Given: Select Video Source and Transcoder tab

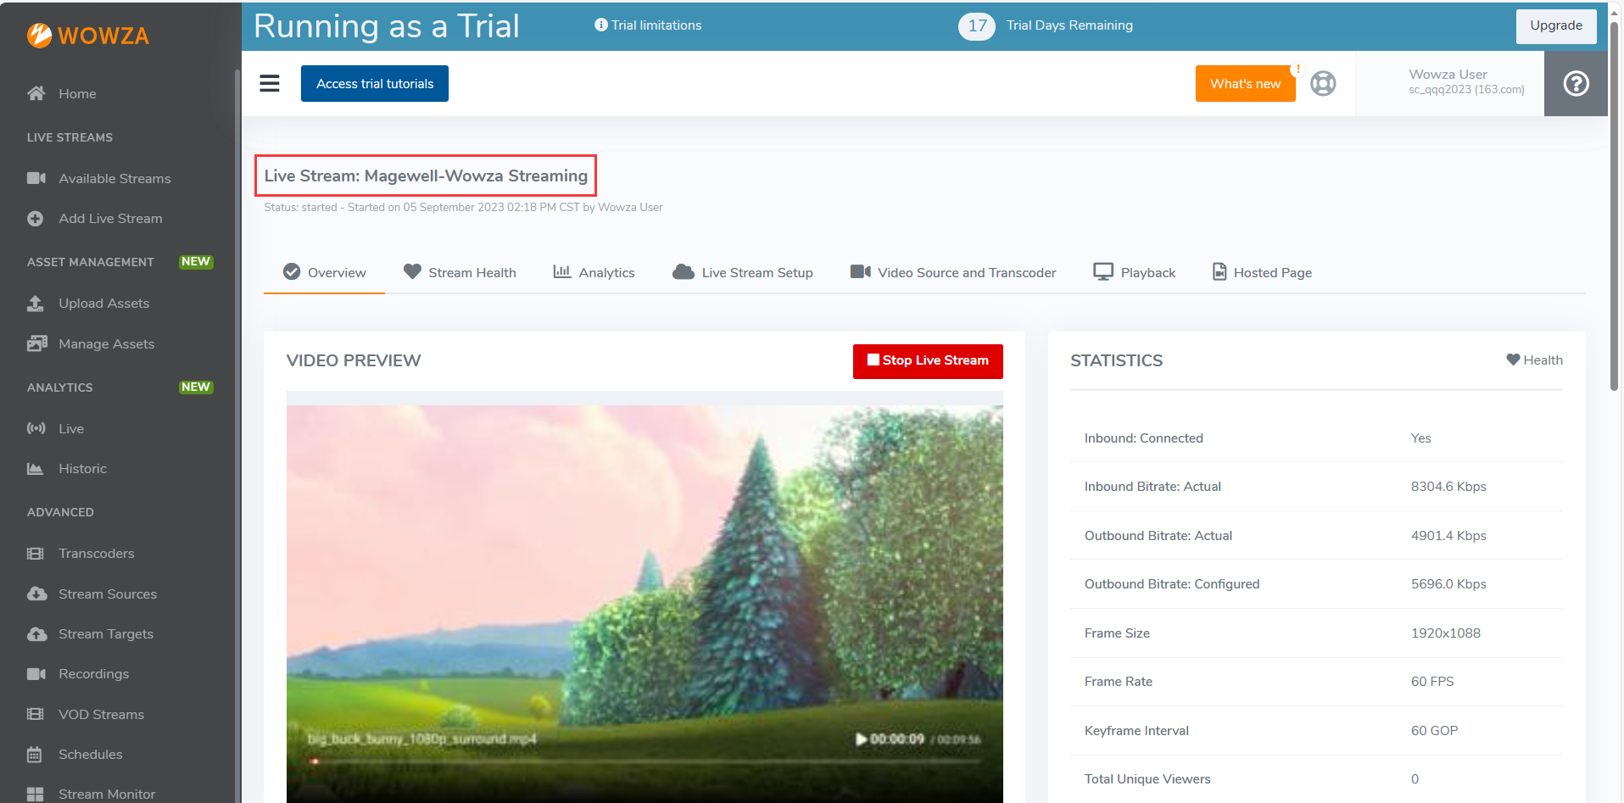Looking at the screenshot, I should (953, 272).
